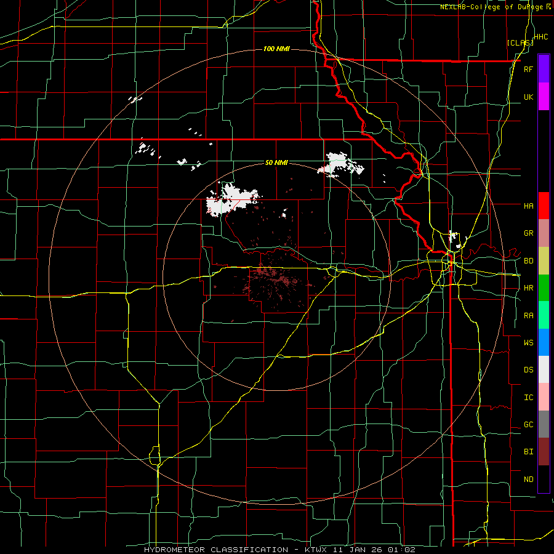
Task: Click the IC legend label
Action: 528,398
